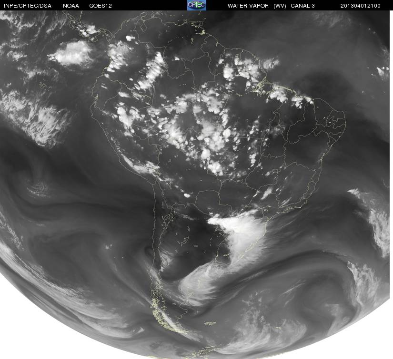This screenshot has height=359, width=393.
Task: Click the 201304012100 timestamp
Action: tap(361, 6)
